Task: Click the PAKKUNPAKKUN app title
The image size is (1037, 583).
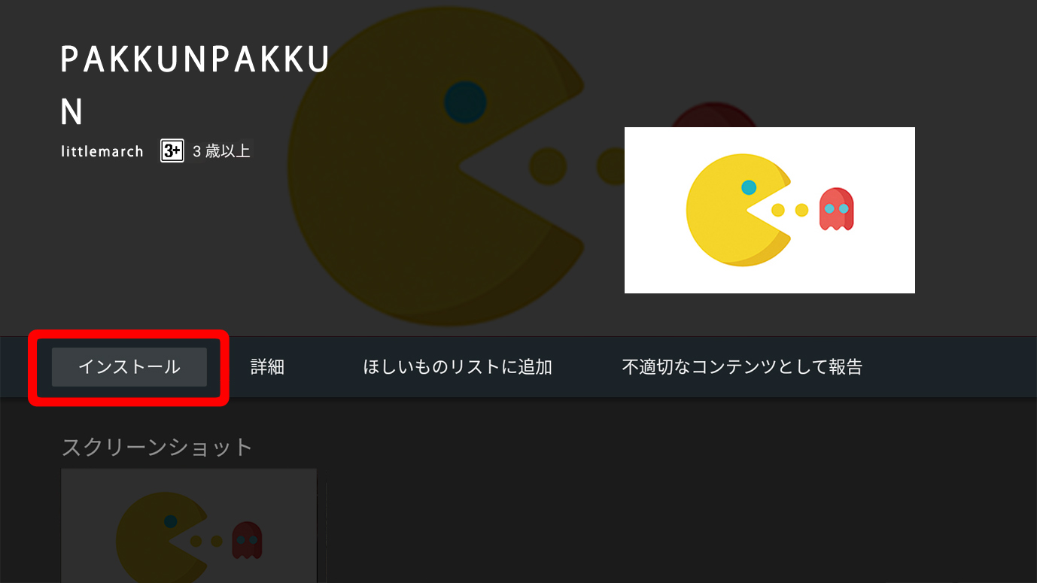Action: click(x=195, y=86)
